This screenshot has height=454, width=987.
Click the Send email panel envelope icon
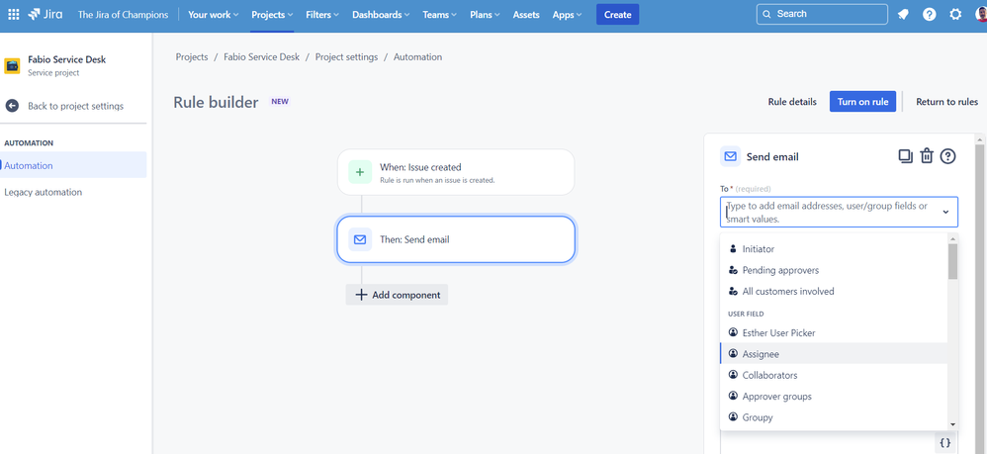(x=730, y=156)
